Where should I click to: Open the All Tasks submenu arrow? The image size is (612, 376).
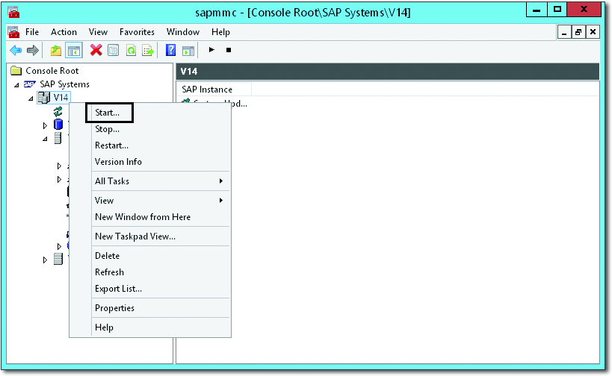[221, 181]
